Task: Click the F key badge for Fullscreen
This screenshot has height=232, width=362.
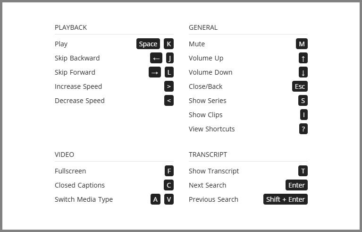Action: click(169, 171)
